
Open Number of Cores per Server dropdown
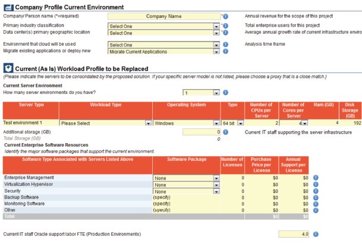(x=293, y=123)
